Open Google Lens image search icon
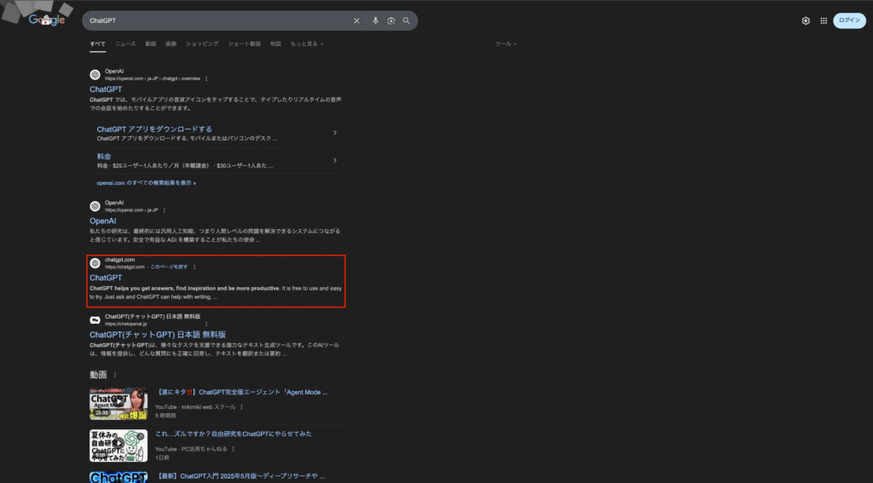Image resolution: width=873 pixels, height=483 pixels. click(391, 20)
